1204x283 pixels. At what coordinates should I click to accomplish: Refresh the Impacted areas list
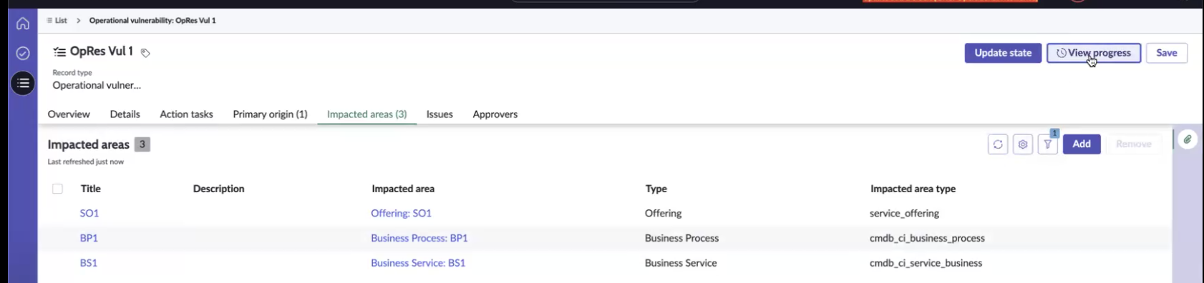click(998, 144)
